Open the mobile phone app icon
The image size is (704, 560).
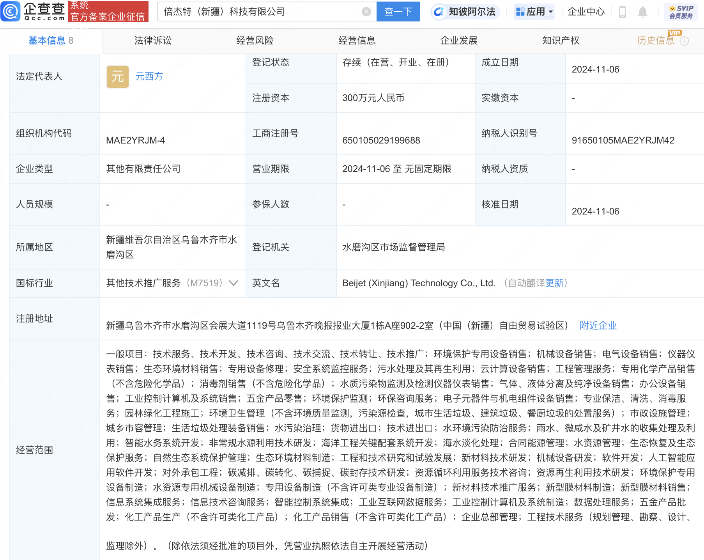pyautogui.click(x=623, y=12)
